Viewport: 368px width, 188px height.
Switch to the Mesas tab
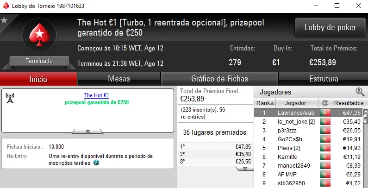point(119,79)
